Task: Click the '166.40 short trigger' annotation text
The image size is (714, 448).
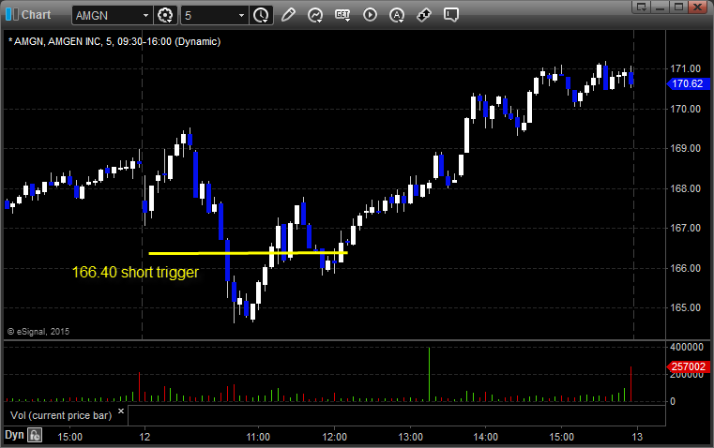Action: pos(135,272)
